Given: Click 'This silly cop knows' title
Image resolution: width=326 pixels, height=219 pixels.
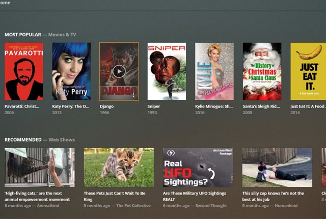Looking at the screenshot, I should [273, 196].
